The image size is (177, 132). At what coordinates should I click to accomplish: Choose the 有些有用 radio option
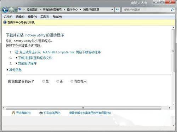pos(72,81)
